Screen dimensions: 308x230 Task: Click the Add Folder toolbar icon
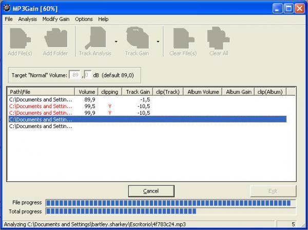click(x=56, y=37)
